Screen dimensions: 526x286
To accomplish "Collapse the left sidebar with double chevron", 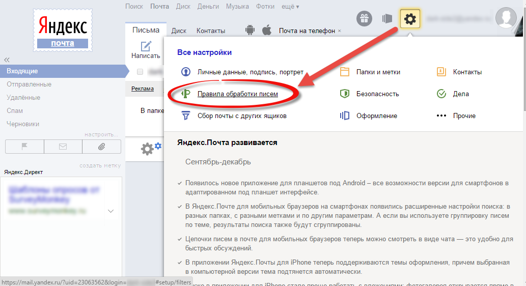I will click(x=7, y=60).
